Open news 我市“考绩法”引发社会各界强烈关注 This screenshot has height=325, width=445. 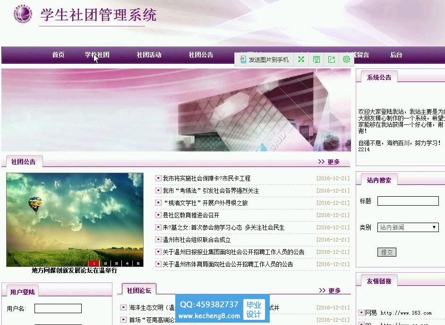211,191
